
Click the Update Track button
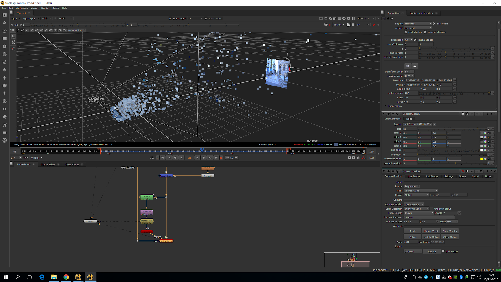click(x=431, y=231)
